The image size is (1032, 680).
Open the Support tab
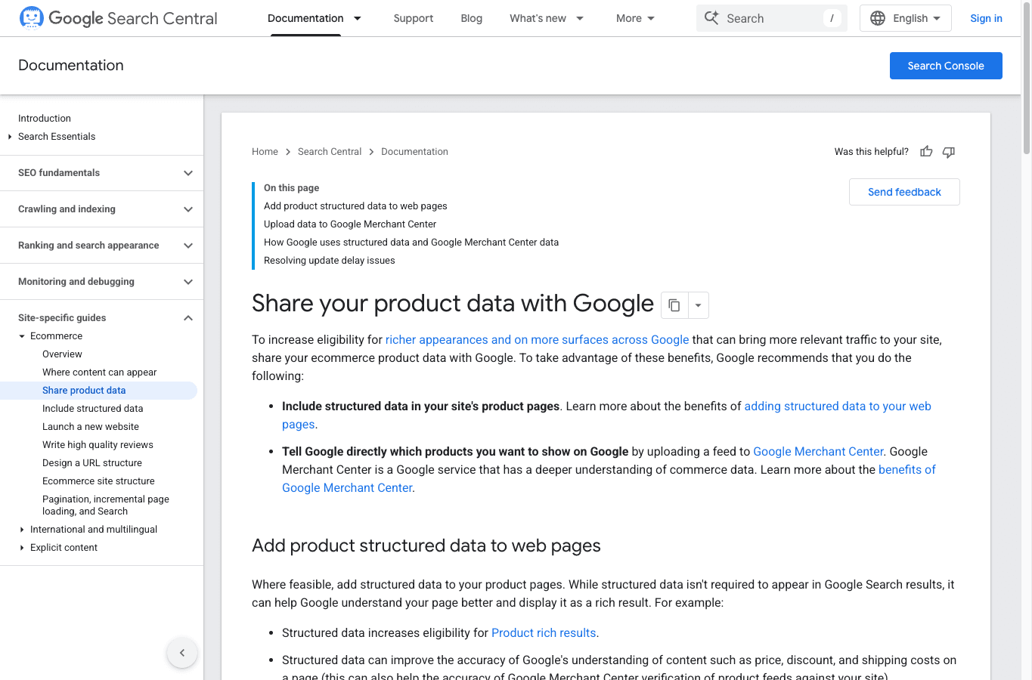[414, 18]
